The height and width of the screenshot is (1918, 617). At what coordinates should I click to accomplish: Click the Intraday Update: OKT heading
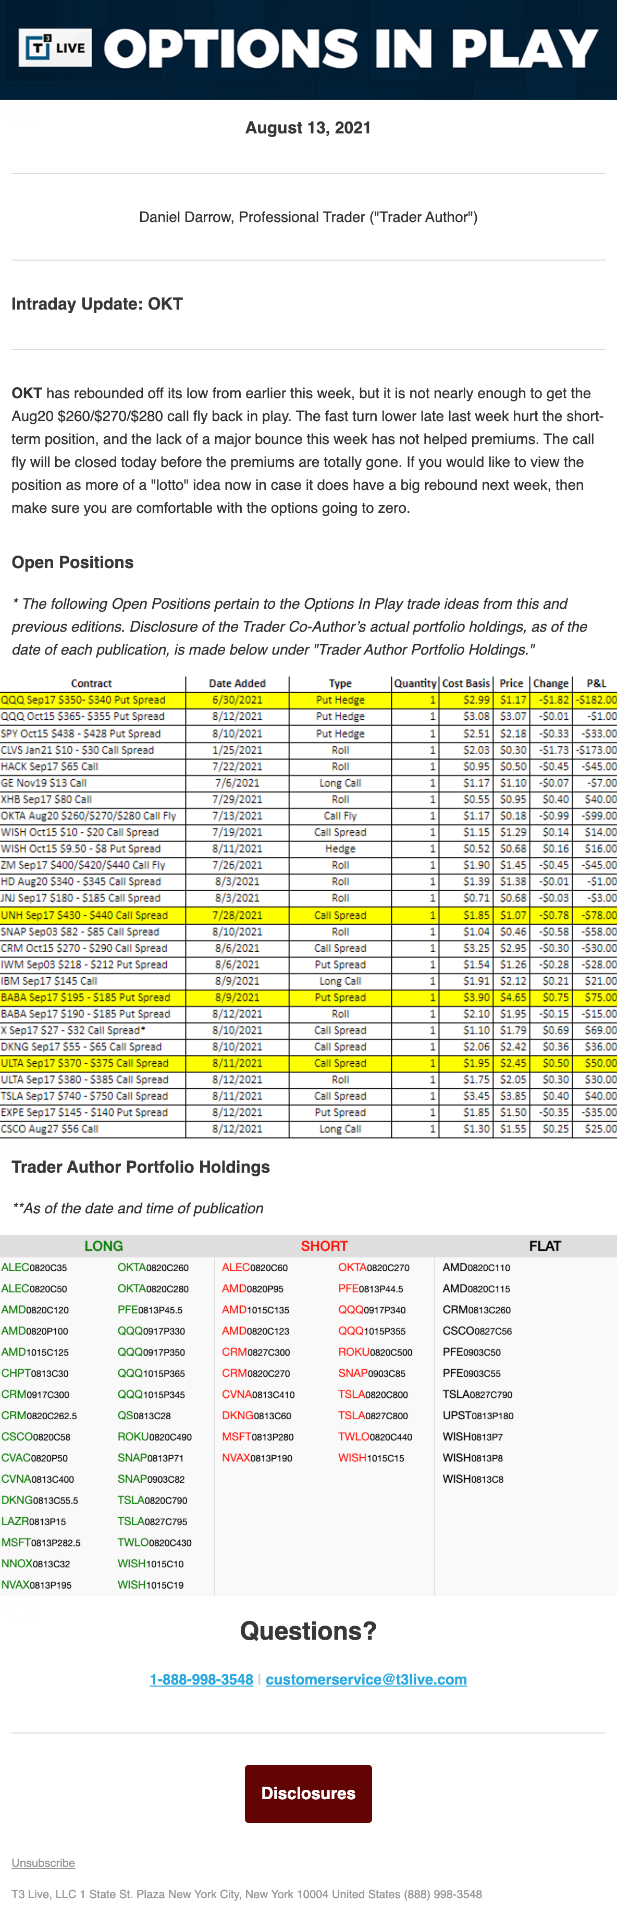(97, 304)
